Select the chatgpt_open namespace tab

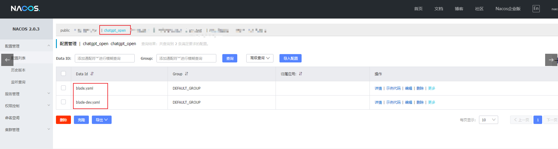click(115, 30)
